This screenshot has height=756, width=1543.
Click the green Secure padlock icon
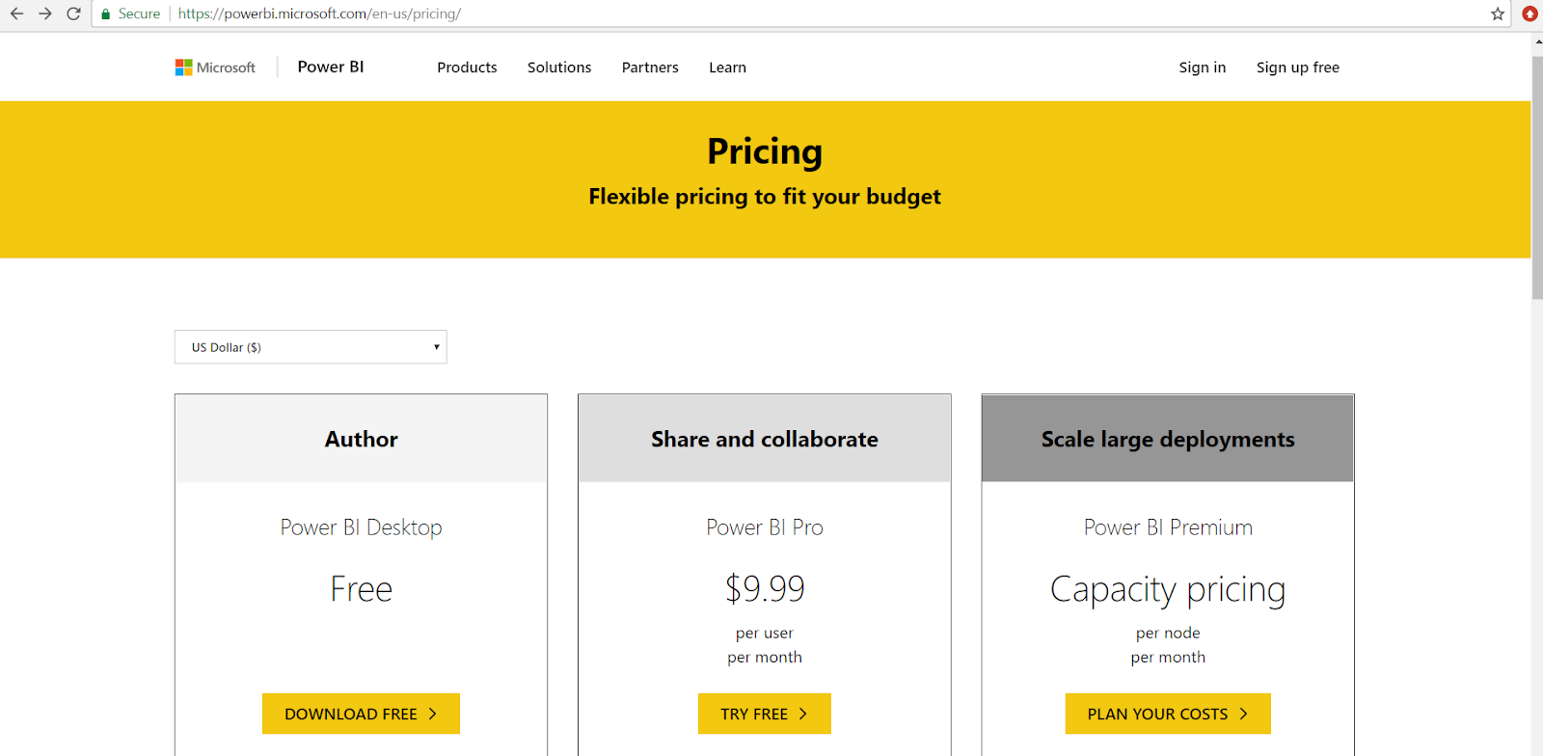coord(106,13)
